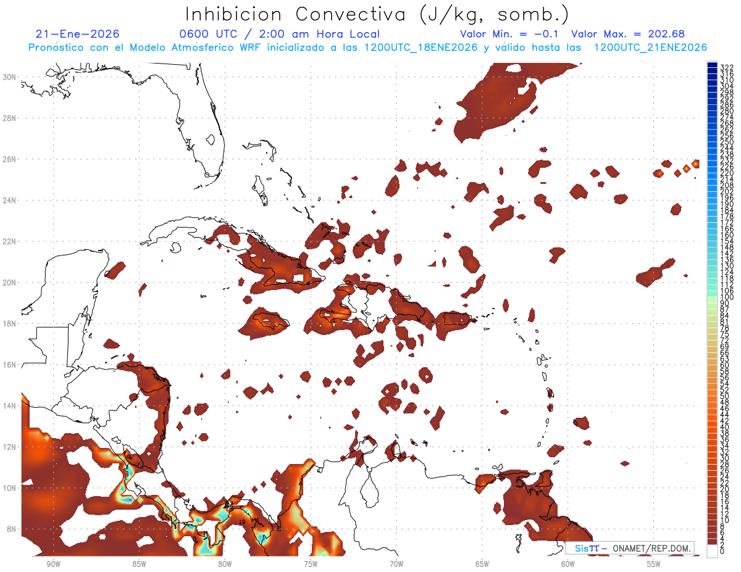
Task: Click the '80W' longitude label
Action: 225,565
